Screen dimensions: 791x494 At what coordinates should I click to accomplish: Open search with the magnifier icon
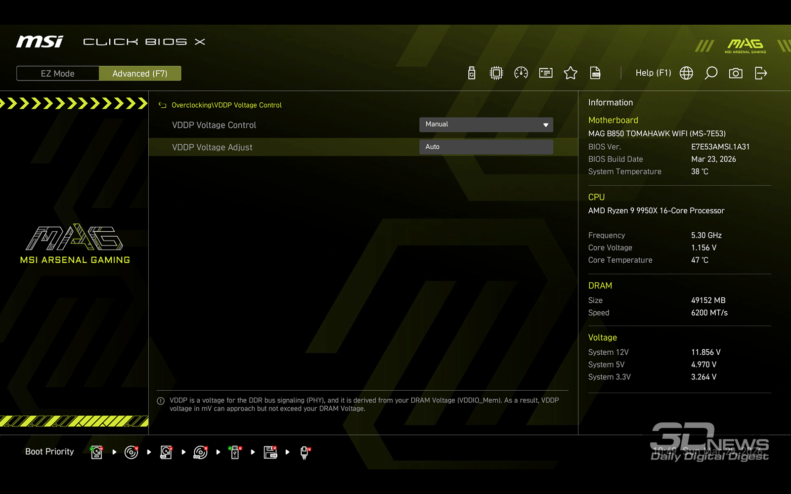point(711,73)
